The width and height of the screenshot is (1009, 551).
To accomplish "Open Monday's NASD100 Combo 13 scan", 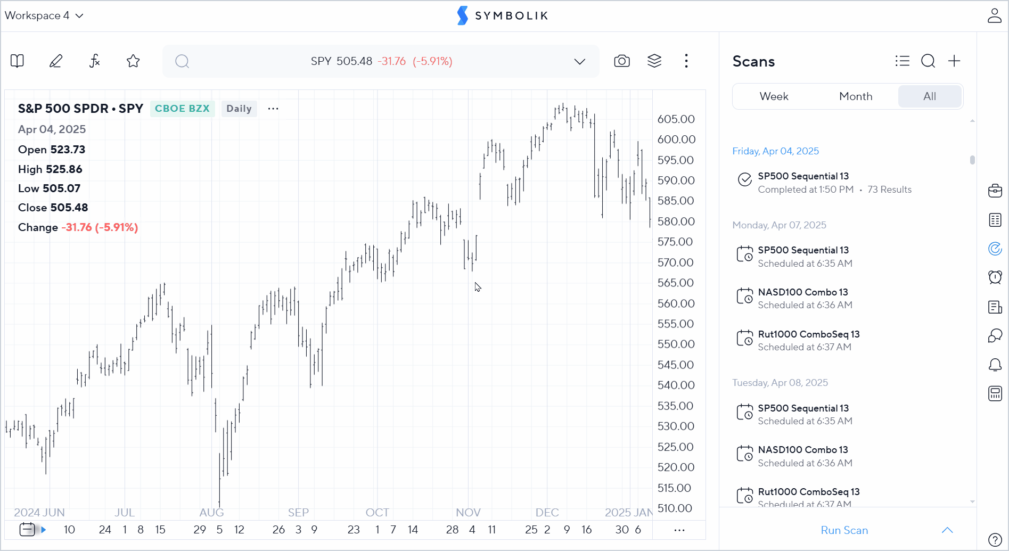I will 848,299.
